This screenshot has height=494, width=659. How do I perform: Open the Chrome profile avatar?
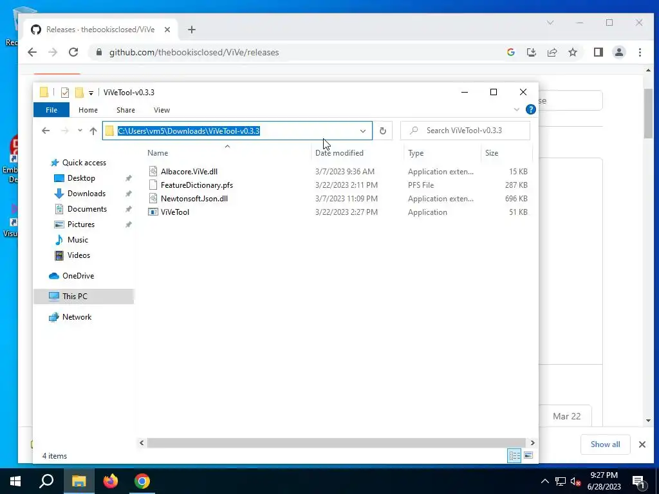click(x=618, y=52)
